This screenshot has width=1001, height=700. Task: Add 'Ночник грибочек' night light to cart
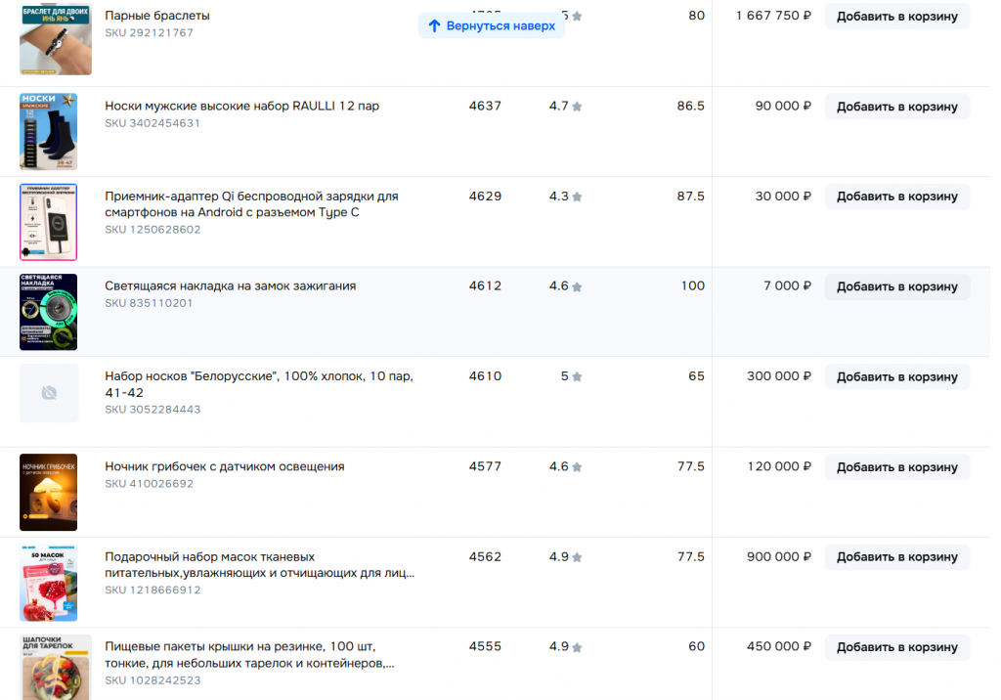pos(896,467)
